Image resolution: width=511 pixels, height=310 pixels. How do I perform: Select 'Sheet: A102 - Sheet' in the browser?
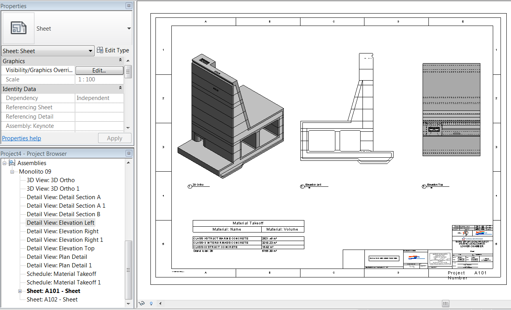point(52,300)
